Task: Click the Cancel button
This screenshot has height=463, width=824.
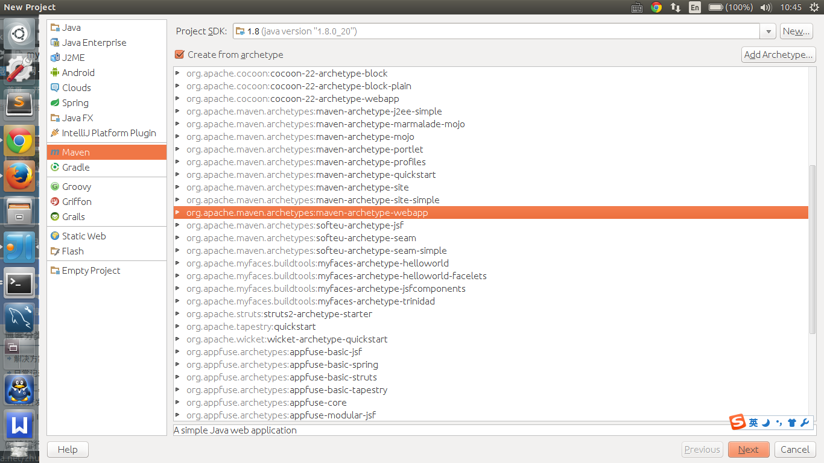Action: (795, 450)
